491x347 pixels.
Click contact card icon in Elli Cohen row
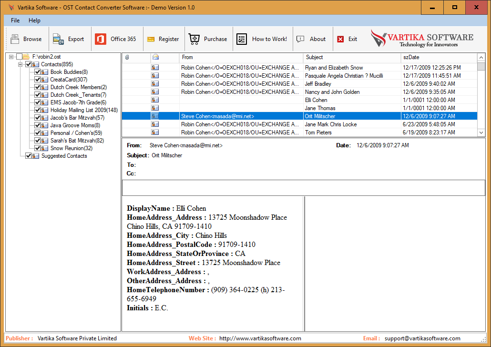pyautogui.click(x=155, y=100)
